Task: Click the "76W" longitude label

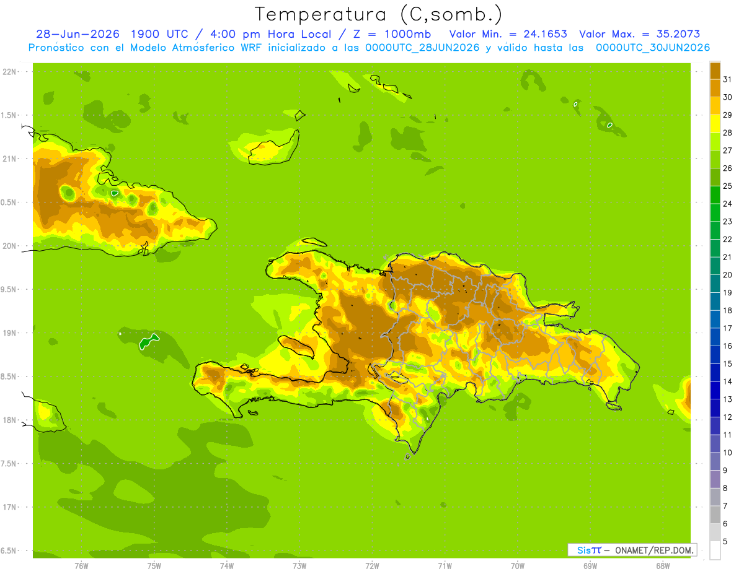Action: click(81, 565)
